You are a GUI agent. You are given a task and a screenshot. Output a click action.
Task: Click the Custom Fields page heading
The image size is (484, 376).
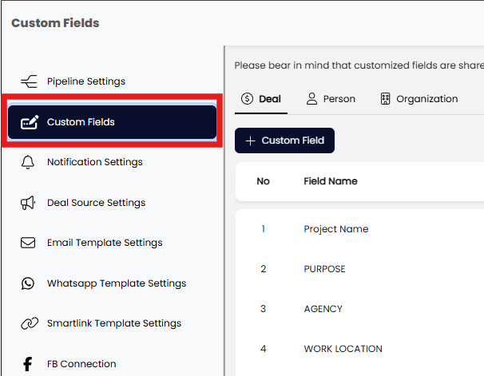[x=55, y=23]
